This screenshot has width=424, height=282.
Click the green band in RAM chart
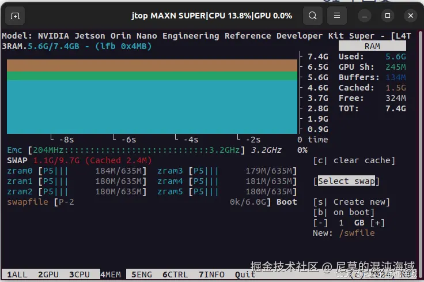[152, 76]
